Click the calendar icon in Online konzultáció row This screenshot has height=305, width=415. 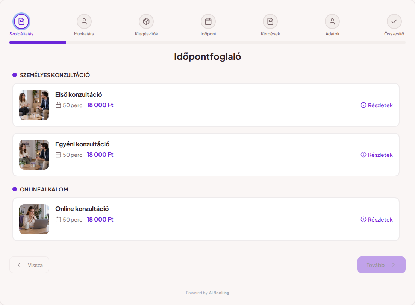pyautogui.click(x=58, y=219)
